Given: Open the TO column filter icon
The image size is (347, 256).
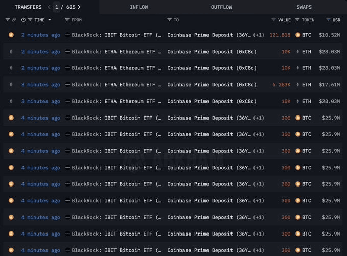Looking at the screenshot, I should click(169, 20).
